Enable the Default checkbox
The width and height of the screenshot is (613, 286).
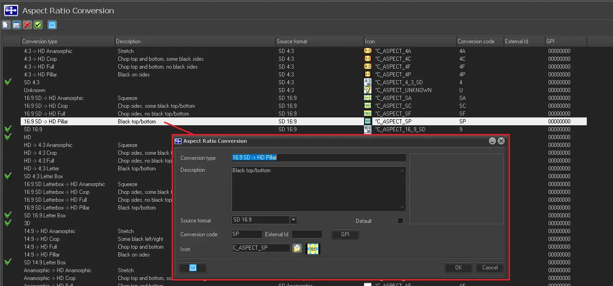[x=400, y=221]
